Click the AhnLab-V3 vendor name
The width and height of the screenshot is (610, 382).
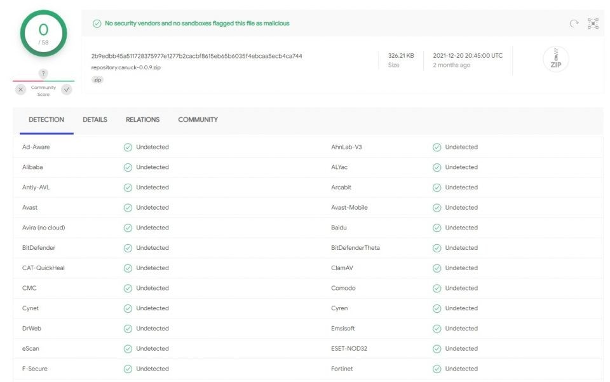click(x=346, y=147)
